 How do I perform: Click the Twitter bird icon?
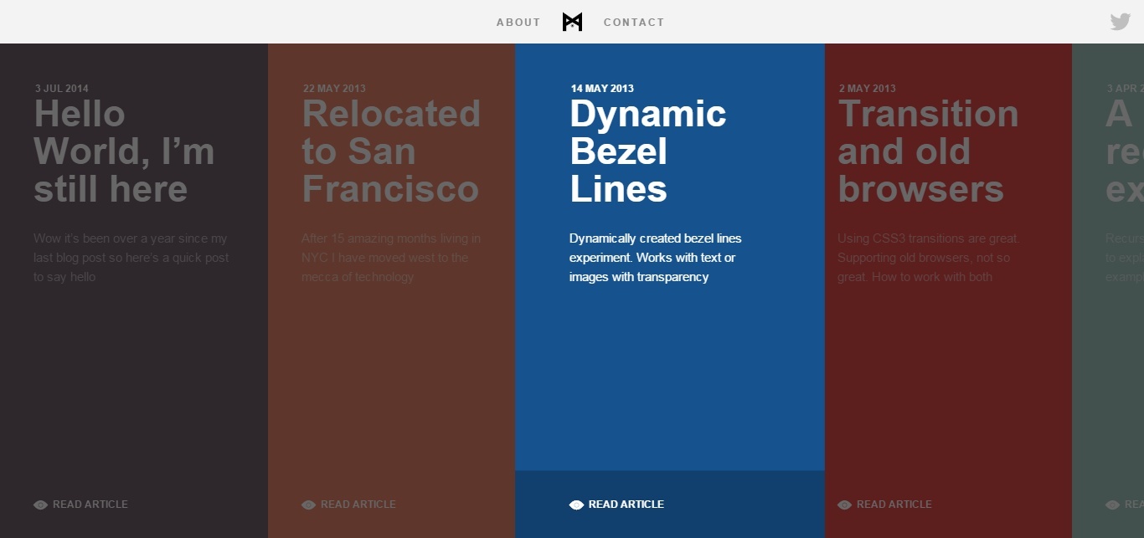point(1120,22)
